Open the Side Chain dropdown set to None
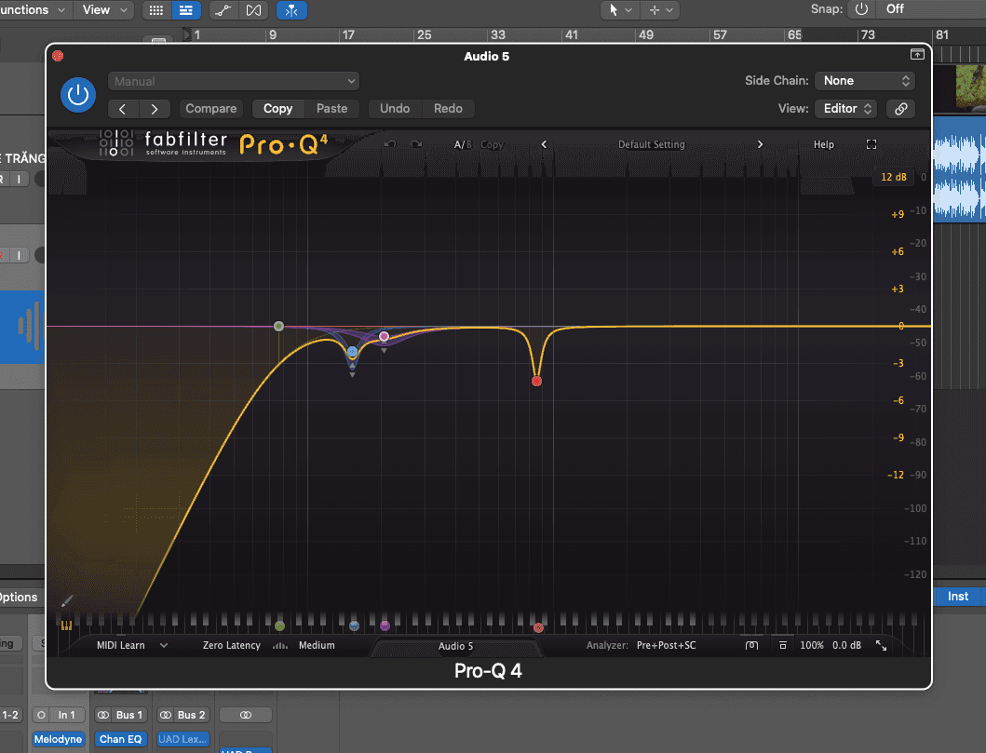Screen dimensions: 986x753 pyautogui.click(x=864, y=81)
